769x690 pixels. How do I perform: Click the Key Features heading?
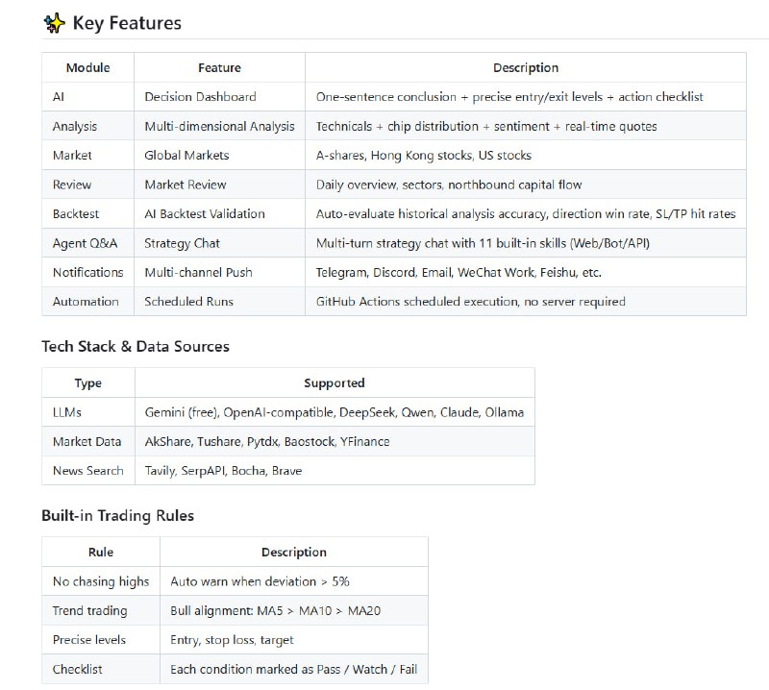(x=127, y=22)
